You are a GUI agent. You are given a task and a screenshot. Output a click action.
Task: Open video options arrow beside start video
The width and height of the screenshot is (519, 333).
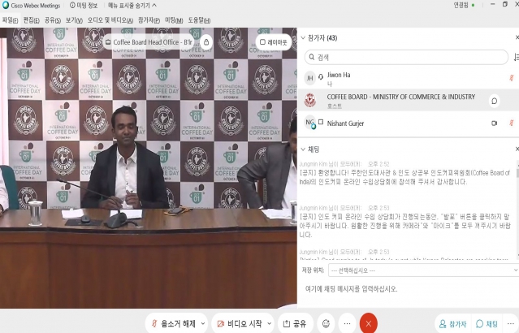coord(269,323)
